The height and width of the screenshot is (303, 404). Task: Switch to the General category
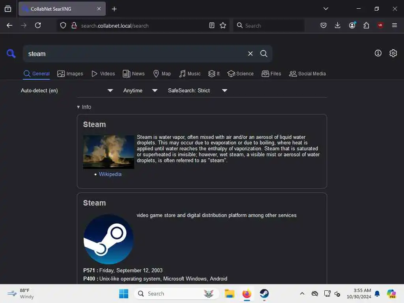click(x=36, y=74)
